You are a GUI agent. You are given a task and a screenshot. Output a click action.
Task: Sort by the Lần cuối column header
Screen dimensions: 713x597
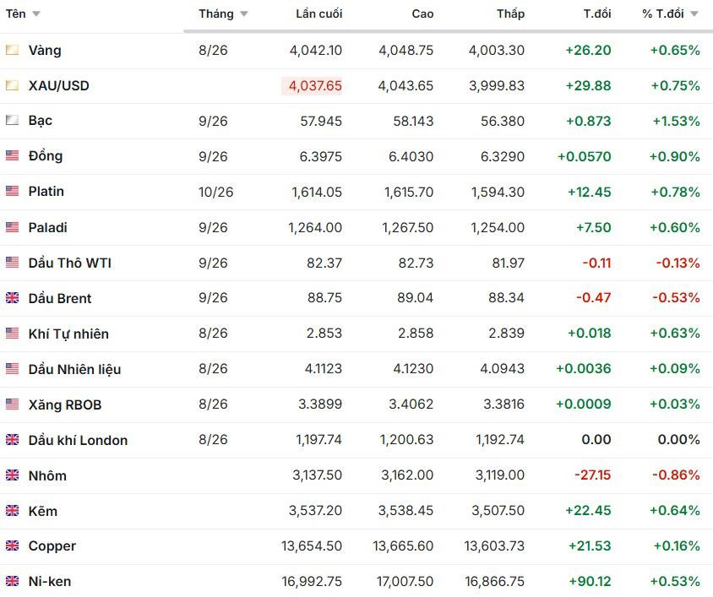(318, 14)
